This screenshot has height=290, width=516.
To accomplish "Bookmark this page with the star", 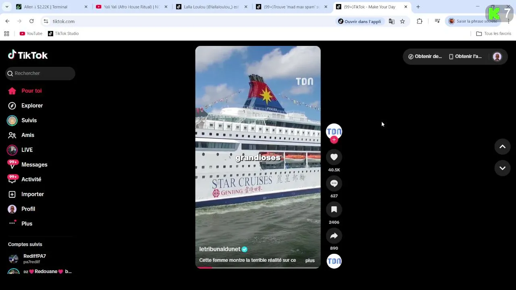I will tap(402, 21).
